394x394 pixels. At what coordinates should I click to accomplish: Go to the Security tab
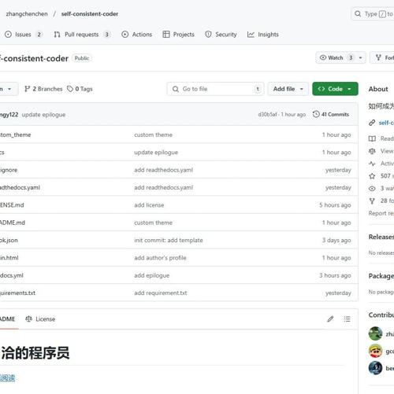click(221, 35)
